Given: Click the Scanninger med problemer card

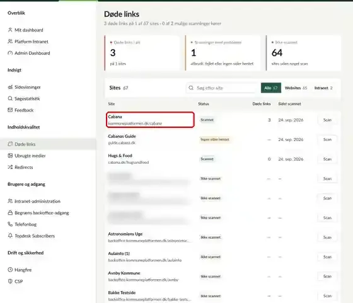Looking at the screenshot, I should [x=223, y=53].
